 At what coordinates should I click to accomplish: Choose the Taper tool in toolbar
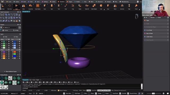pyautogui.click(x=52, y=7)
